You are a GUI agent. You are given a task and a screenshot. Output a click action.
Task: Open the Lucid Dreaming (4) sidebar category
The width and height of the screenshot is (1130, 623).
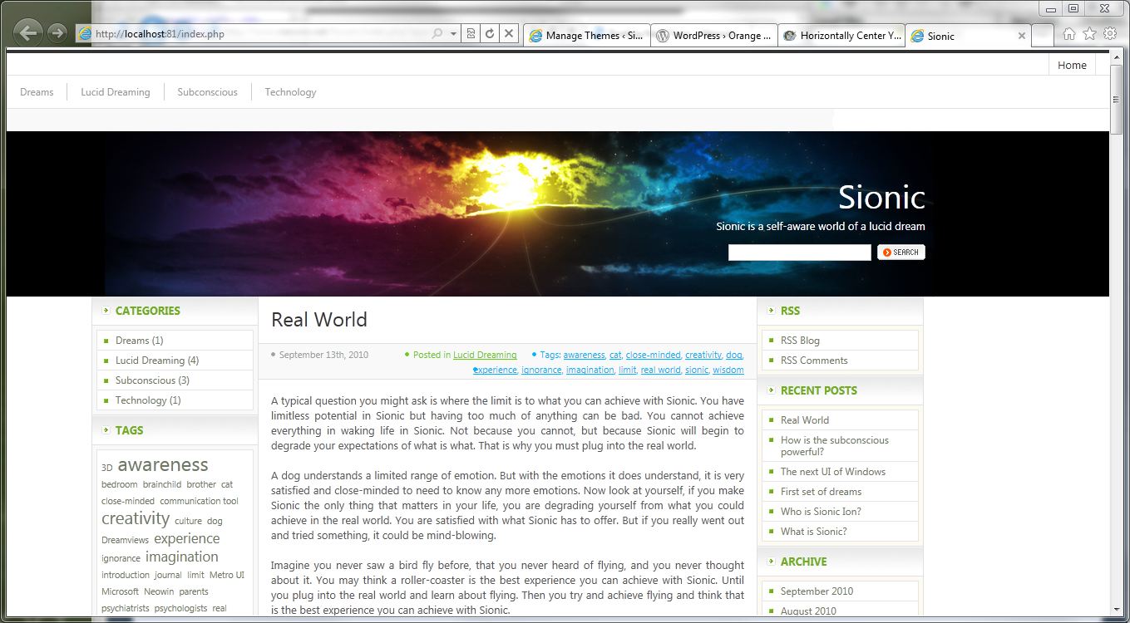pos(157,361)
